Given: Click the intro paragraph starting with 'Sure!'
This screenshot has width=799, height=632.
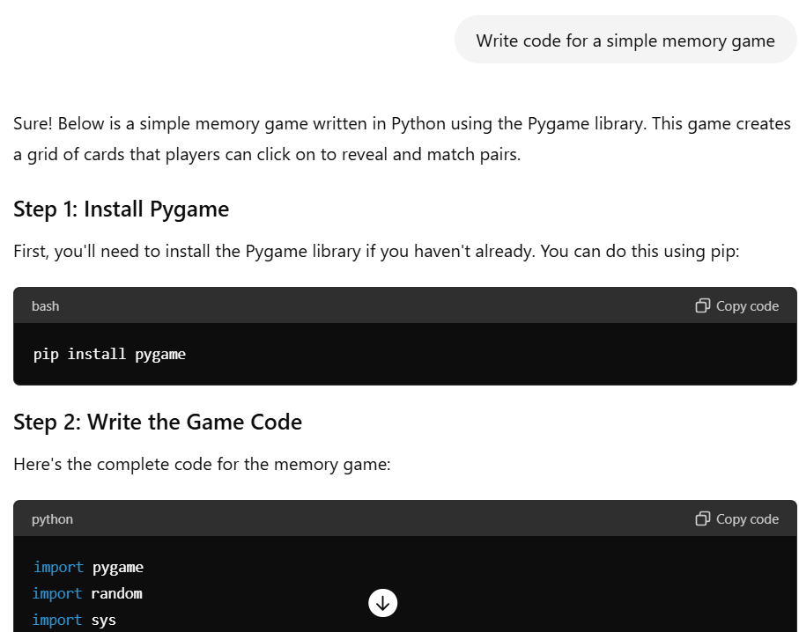Looking at the screenshot, I should tap(402, 138).
